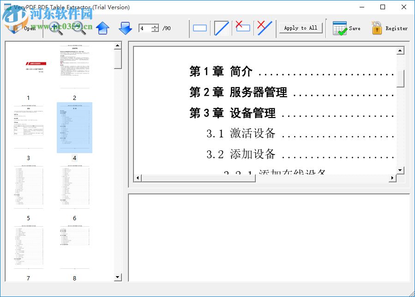Decrease page number with spinner down arrow
The image size is (415, 297).
154,31
